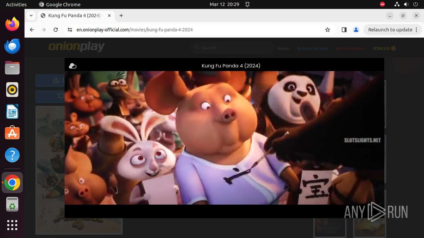Open the Google Chrome app menu
Image resolution: width=424 pixels, height=238 pixels.
click(x=60, y=4)
